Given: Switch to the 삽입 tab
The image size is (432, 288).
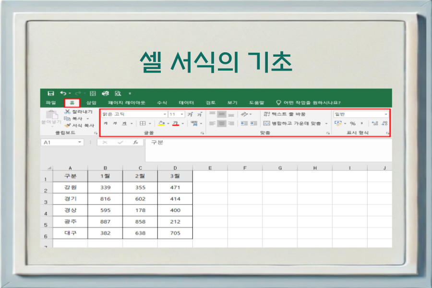Looking at the screenshot, I should 91,103.
